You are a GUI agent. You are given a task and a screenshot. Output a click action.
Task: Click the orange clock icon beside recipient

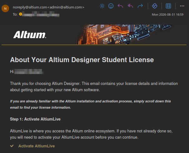[x=21, y=14]
